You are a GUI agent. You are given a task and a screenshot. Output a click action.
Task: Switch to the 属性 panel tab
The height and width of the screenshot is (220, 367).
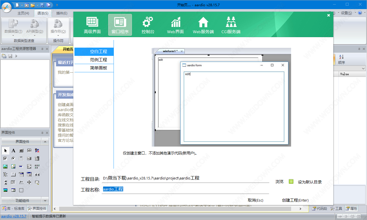pyautogui.click(x=351, y=208)
